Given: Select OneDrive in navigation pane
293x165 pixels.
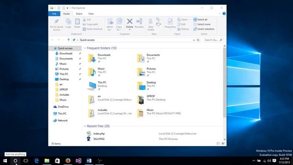Looking at the screenshot, I should (x=63, y=107).
